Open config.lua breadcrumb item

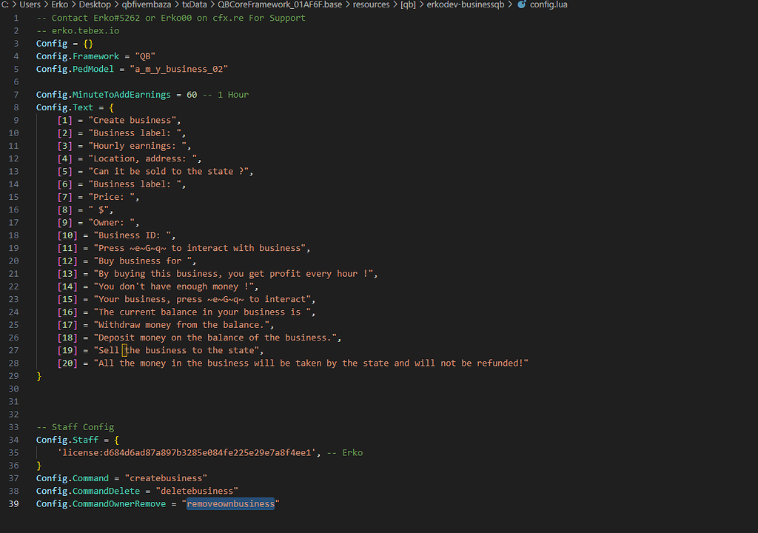549,4
